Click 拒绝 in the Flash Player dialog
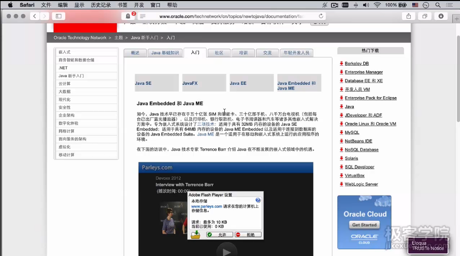 point(248,235)
